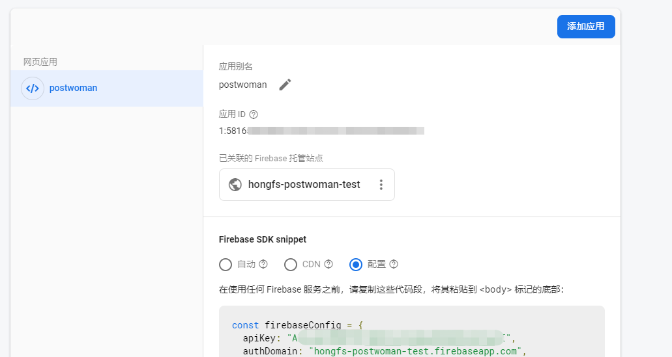Click the blurred app ID value

coord(321,131)
